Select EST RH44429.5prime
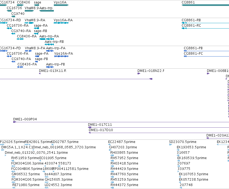 [x=112, y=171]
